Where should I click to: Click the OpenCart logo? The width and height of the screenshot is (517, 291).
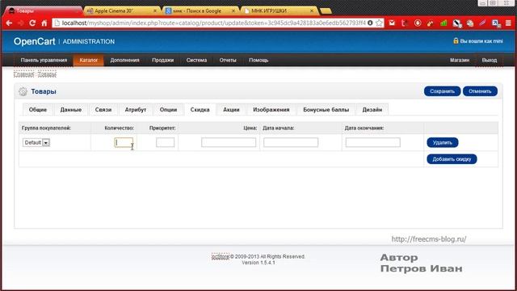pos(34,41)
